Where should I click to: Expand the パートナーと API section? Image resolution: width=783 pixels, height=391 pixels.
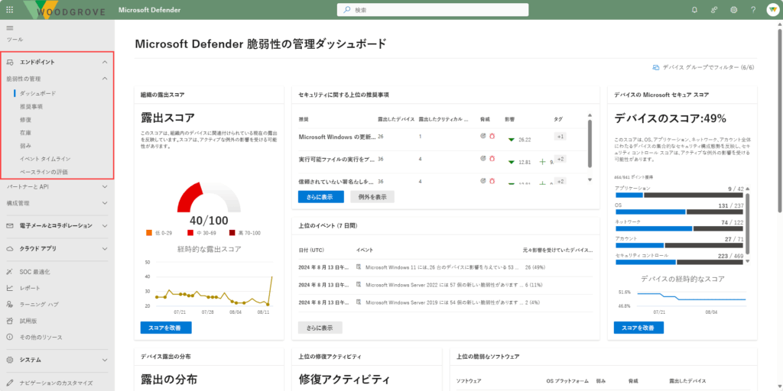point(105,186)
